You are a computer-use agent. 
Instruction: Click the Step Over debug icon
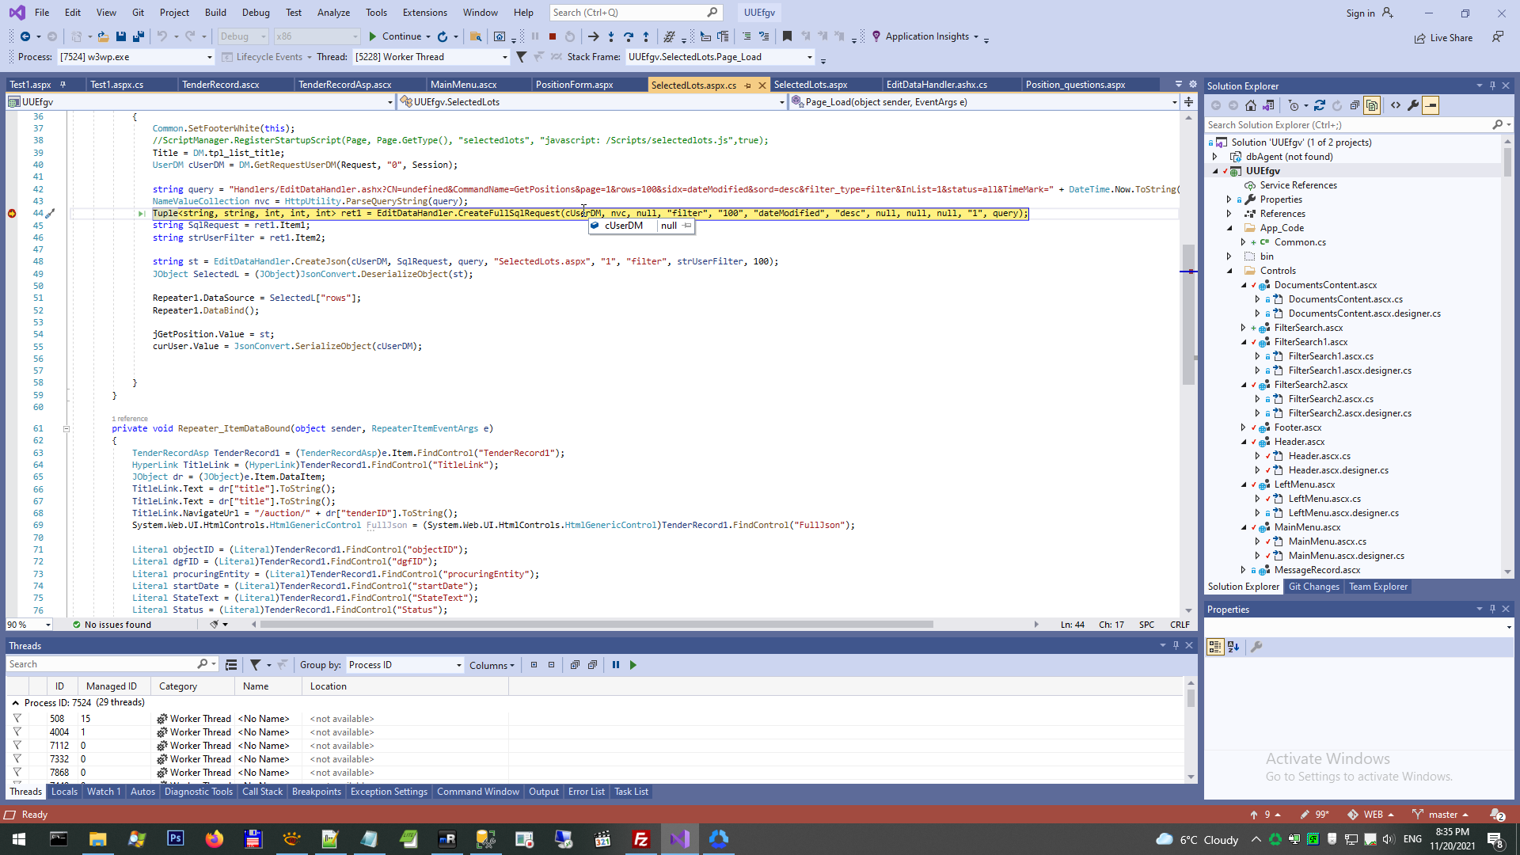click(629, 36)
